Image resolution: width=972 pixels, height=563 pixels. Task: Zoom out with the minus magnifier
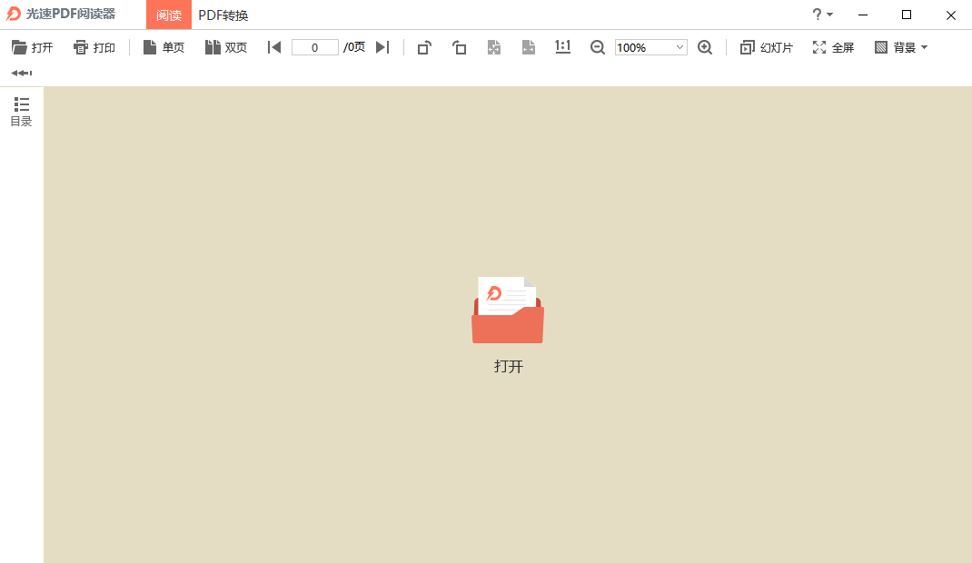(x=597, y=47)
